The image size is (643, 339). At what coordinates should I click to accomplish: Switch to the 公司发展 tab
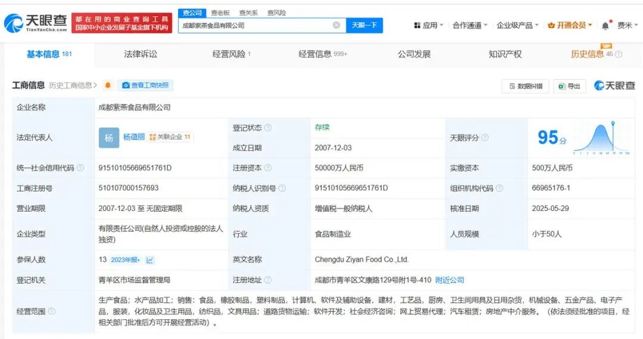pyautogui.click(x=414, y=54)
